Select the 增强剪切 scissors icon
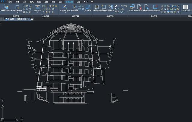 coord(111,7)
